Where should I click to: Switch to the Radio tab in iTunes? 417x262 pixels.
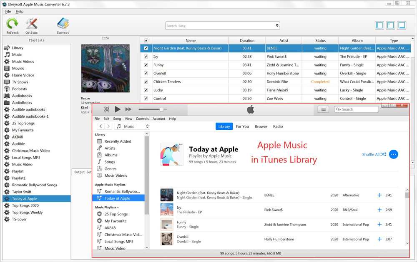pyautogui.click(x=278, y=126)
